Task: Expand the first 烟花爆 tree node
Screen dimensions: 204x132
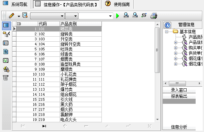Action: [176, 58]
